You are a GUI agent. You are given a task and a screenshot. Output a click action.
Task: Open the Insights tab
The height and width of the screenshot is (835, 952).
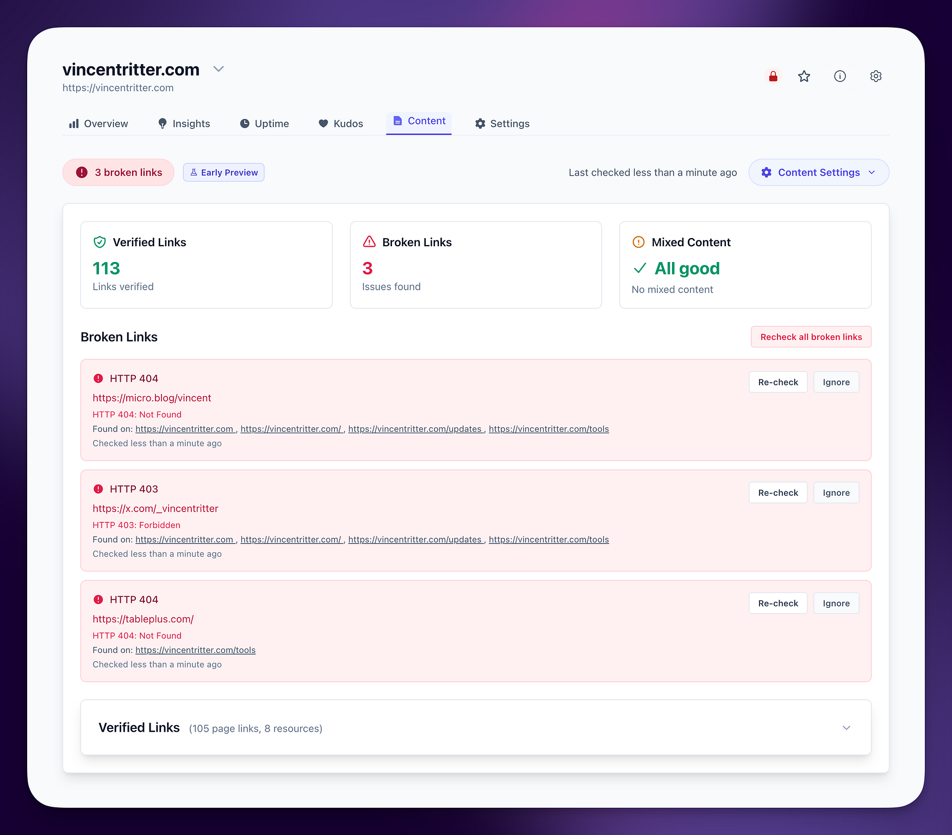click(x=184, y=123)
